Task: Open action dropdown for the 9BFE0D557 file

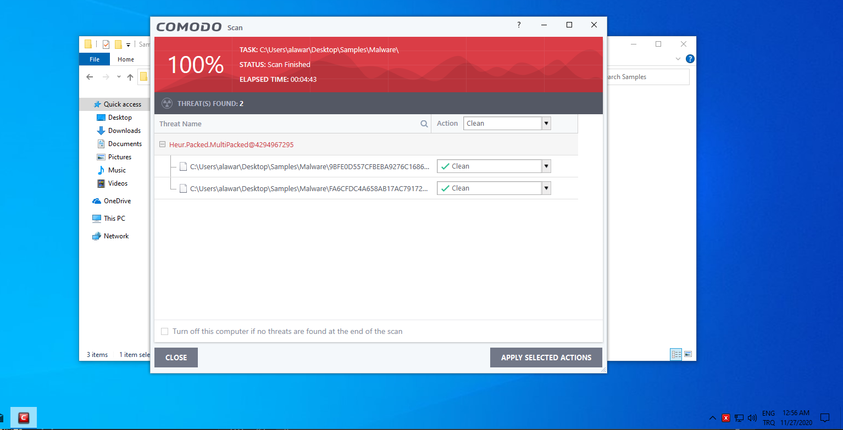Action: tap(546, 166)
